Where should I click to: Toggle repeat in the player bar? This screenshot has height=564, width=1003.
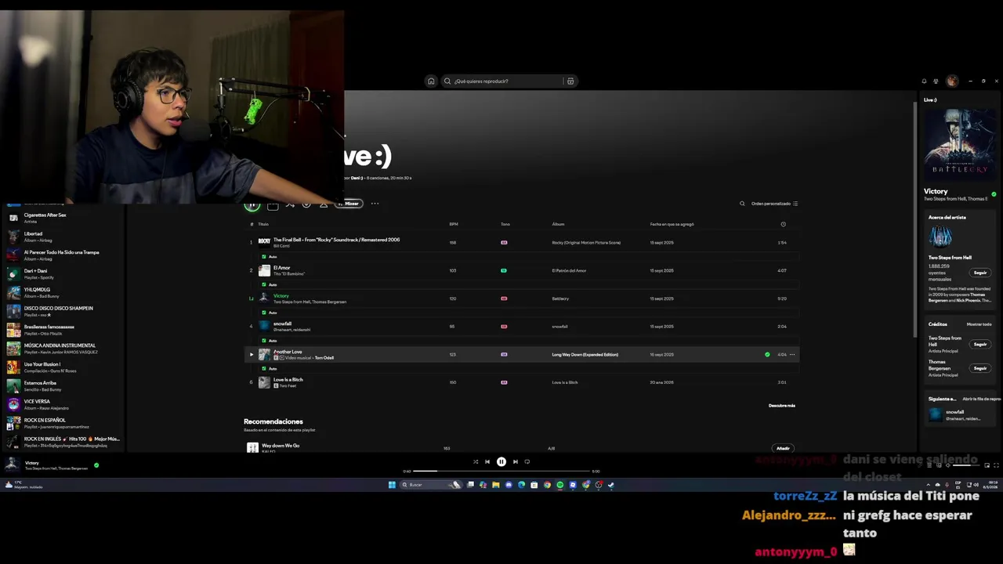tap(527, 462)
